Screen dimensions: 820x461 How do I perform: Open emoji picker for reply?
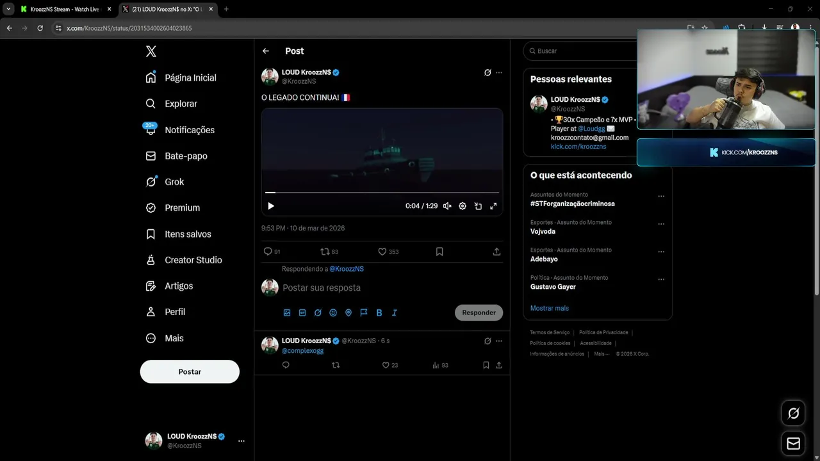tap(333, 312)
